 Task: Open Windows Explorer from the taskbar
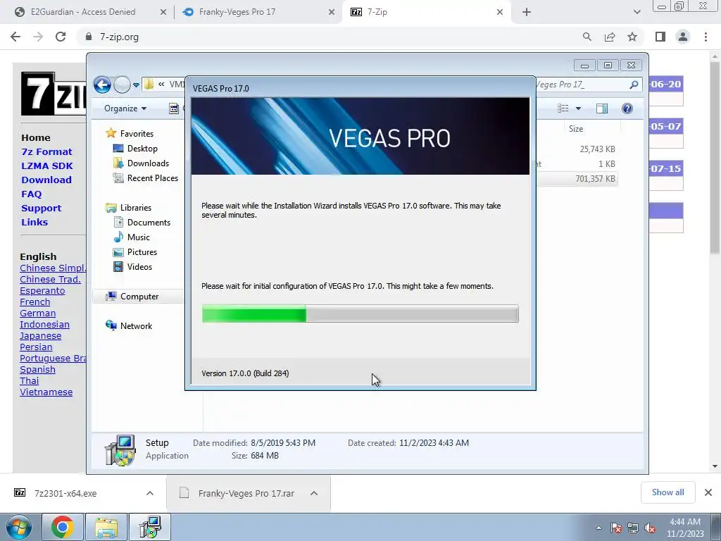click(x=106, y=527)
